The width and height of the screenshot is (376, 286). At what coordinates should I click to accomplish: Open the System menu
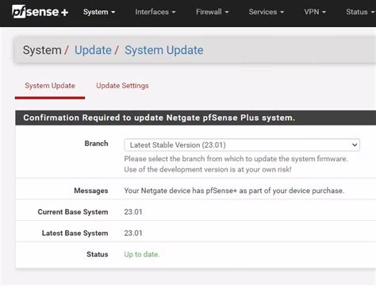click(x=99, y=12)
